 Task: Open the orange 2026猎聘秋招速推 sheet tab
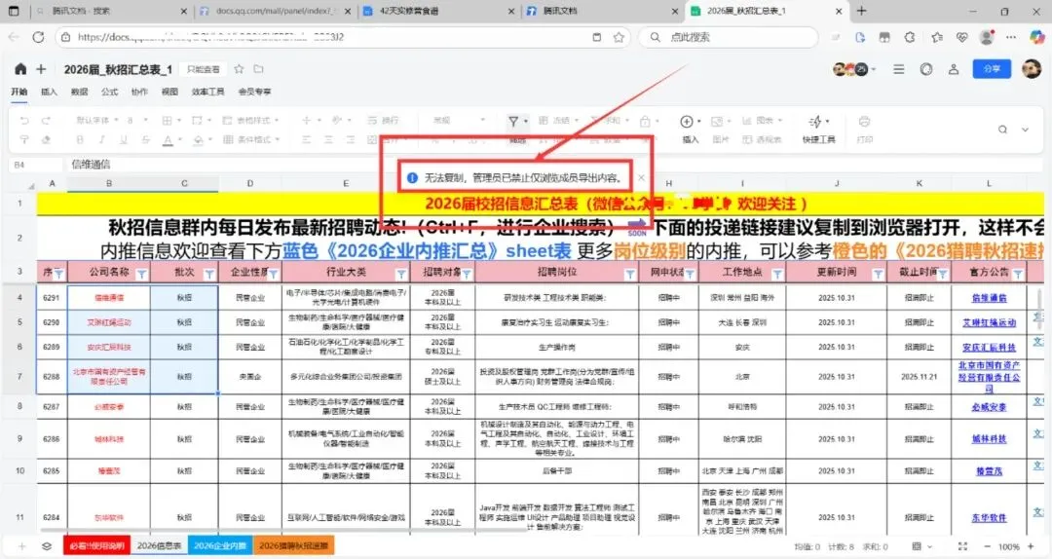pyautogui.click(x=293, y=545)
